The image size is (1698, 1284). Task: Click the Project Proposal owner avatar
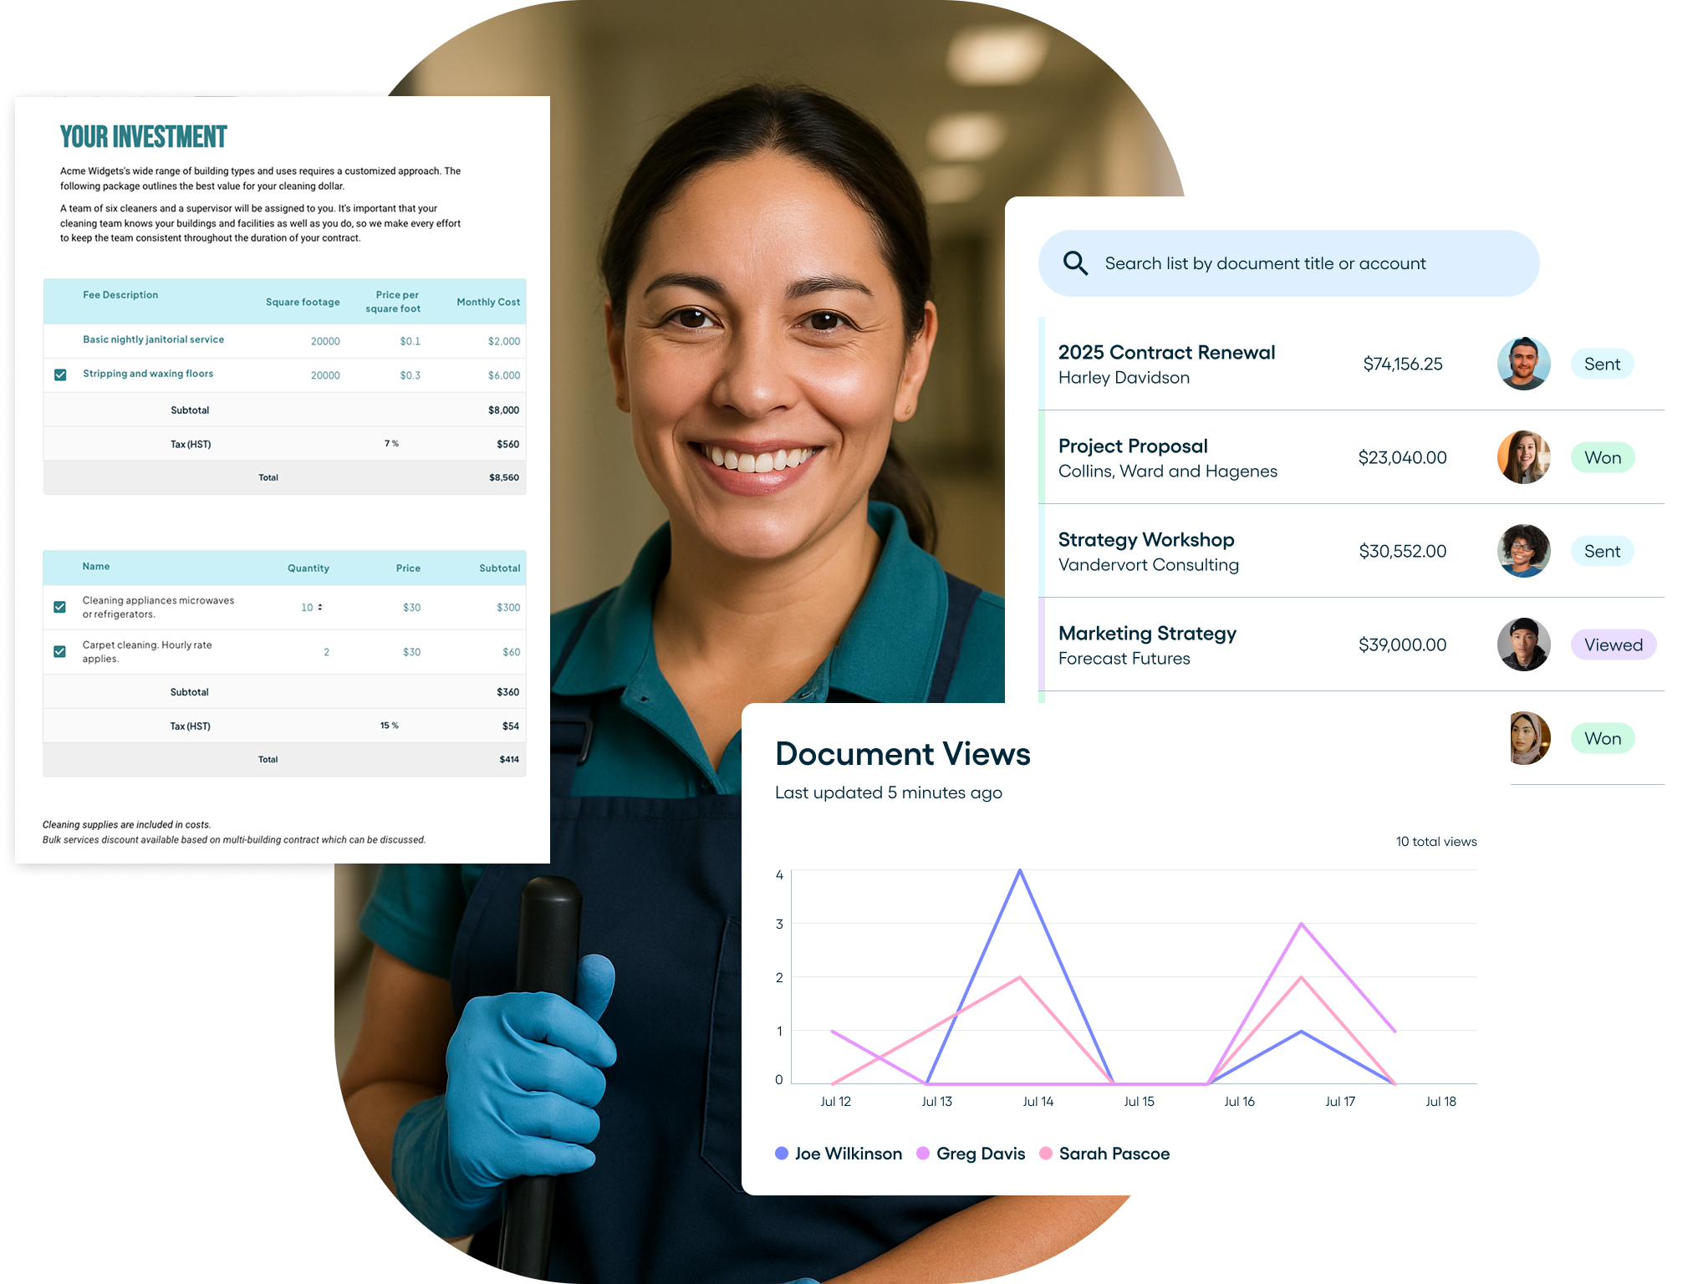point(1523,457)
